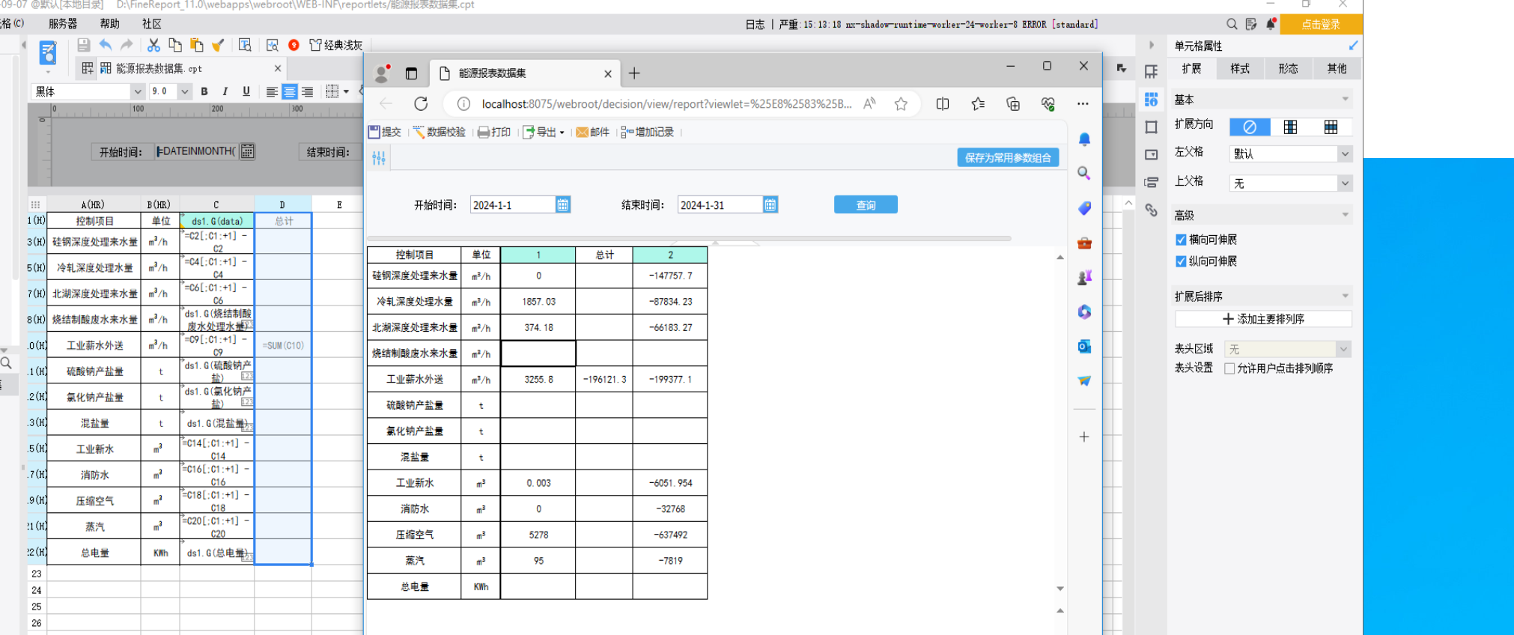
Task: Click 保存为常用参数组合 button
Action: point(1008,157)
